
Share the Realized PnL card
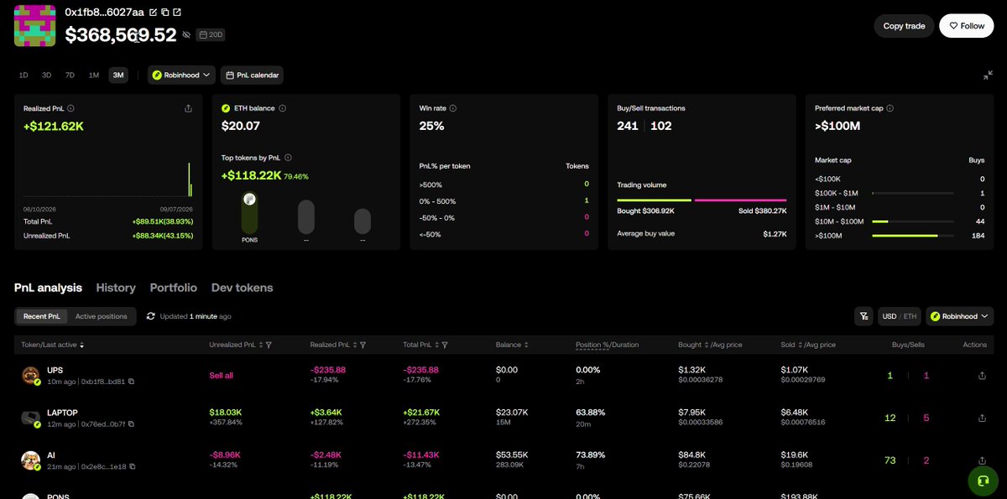188,108
